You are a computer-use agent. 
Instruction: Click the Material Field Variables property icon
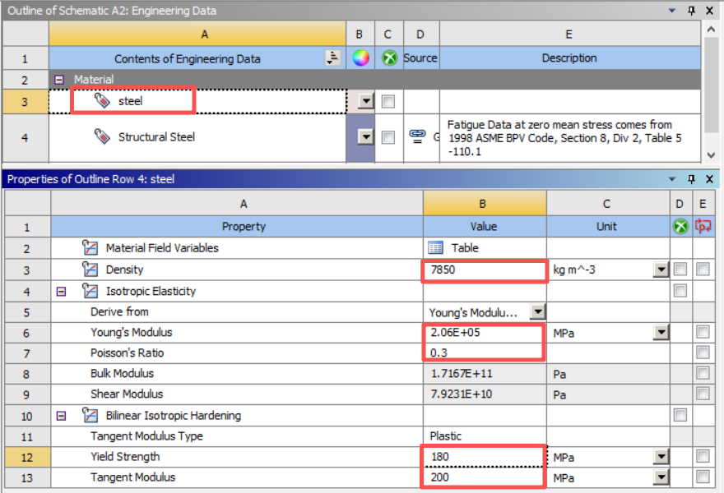coord(90,247)
